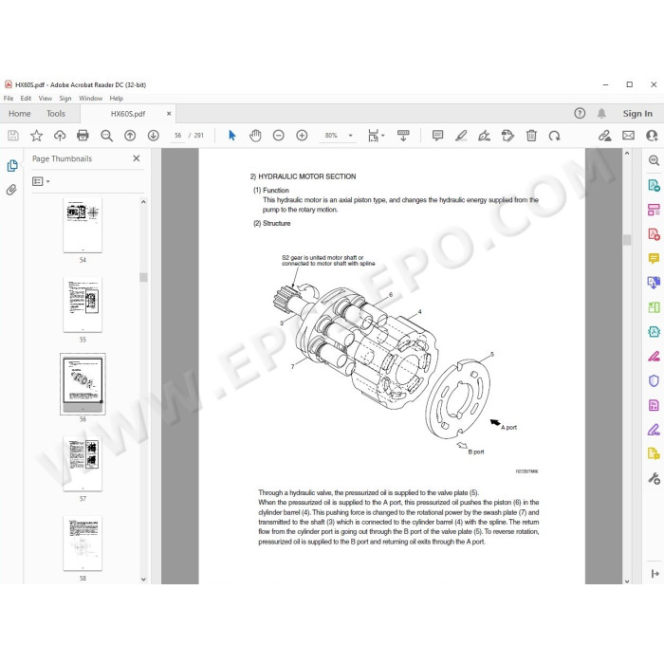Select the HX60S.pdf document tab

point(128,114)
